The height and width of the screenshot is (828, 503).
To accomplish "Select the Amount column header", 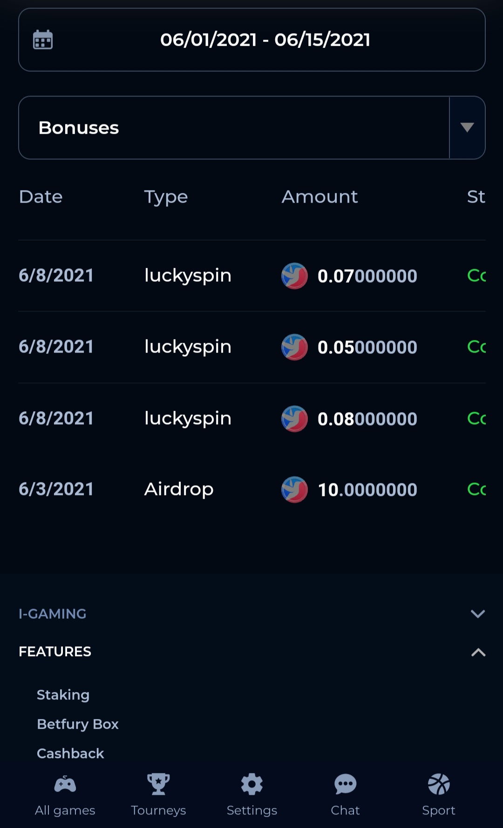I will click(320, 197).
